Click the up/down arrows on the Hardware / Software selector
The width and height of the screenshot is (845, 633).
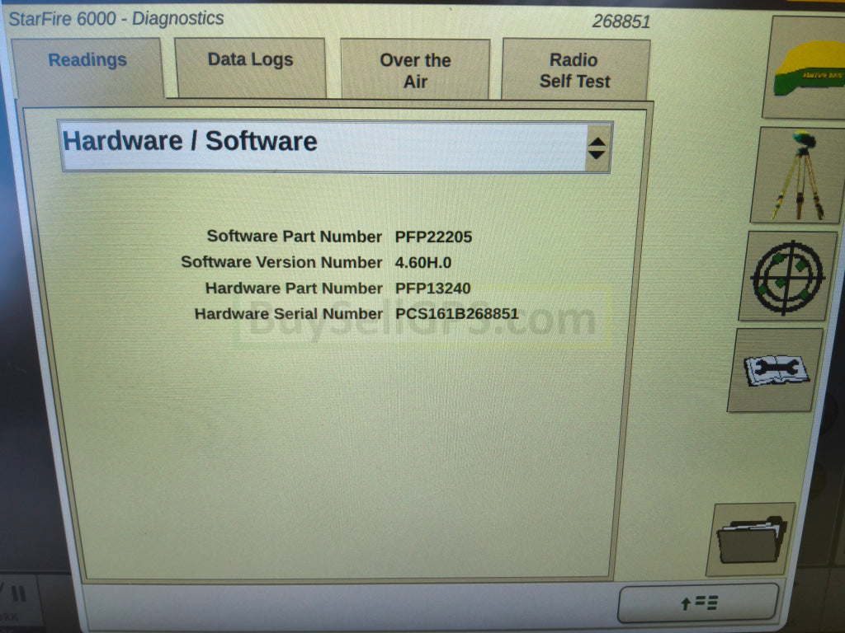(597, 148)
